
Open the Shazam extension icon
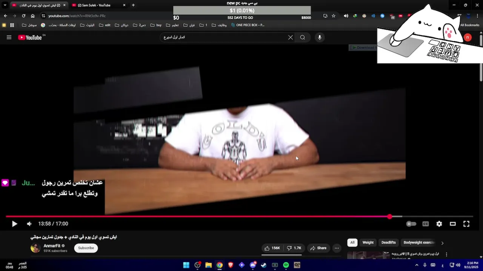382,16
